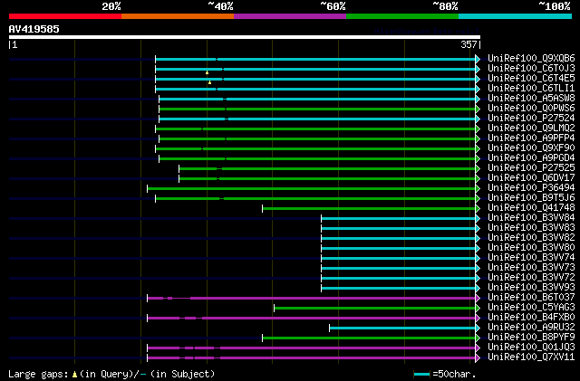Open the UniRef100_Q7XV11 entry

(x=531, y=357)
